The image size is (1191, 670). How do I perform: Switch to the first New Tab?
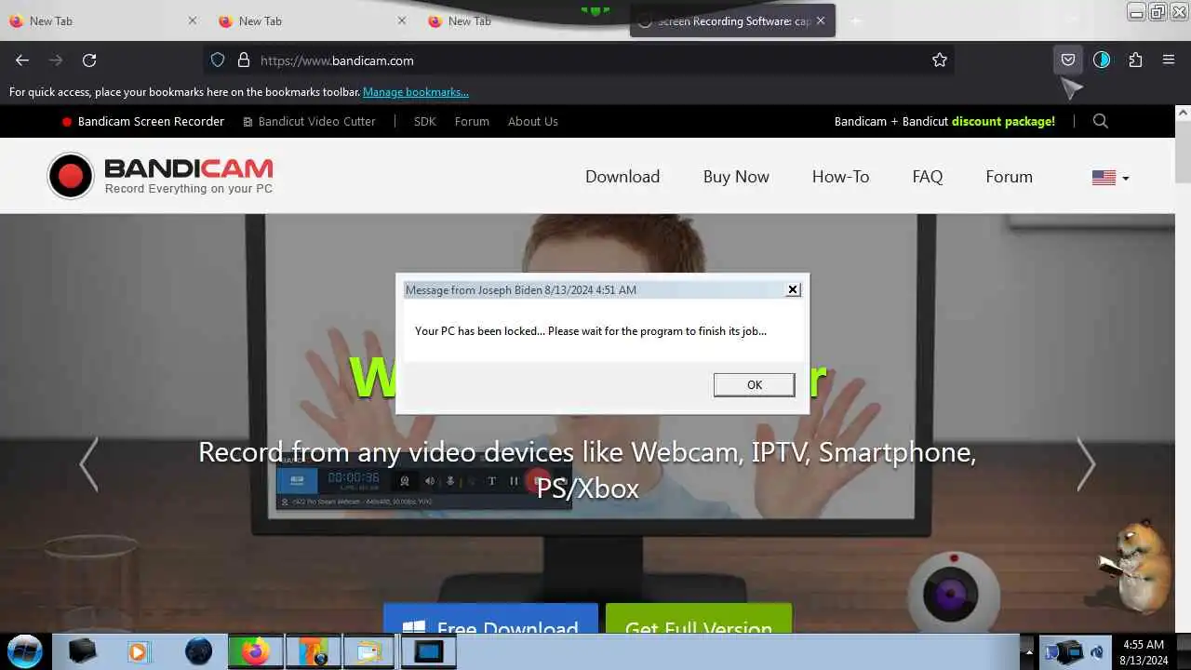[x=102, y=20]
